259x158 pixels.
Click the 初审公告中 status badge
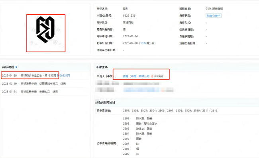(x=214, y=16)
